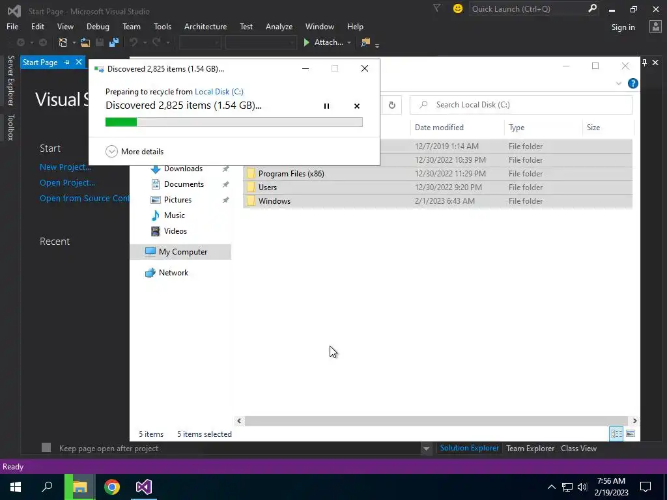Click the taskbar search icon
This screenshot has width=667, height=500.
click(x=47, y=487)
